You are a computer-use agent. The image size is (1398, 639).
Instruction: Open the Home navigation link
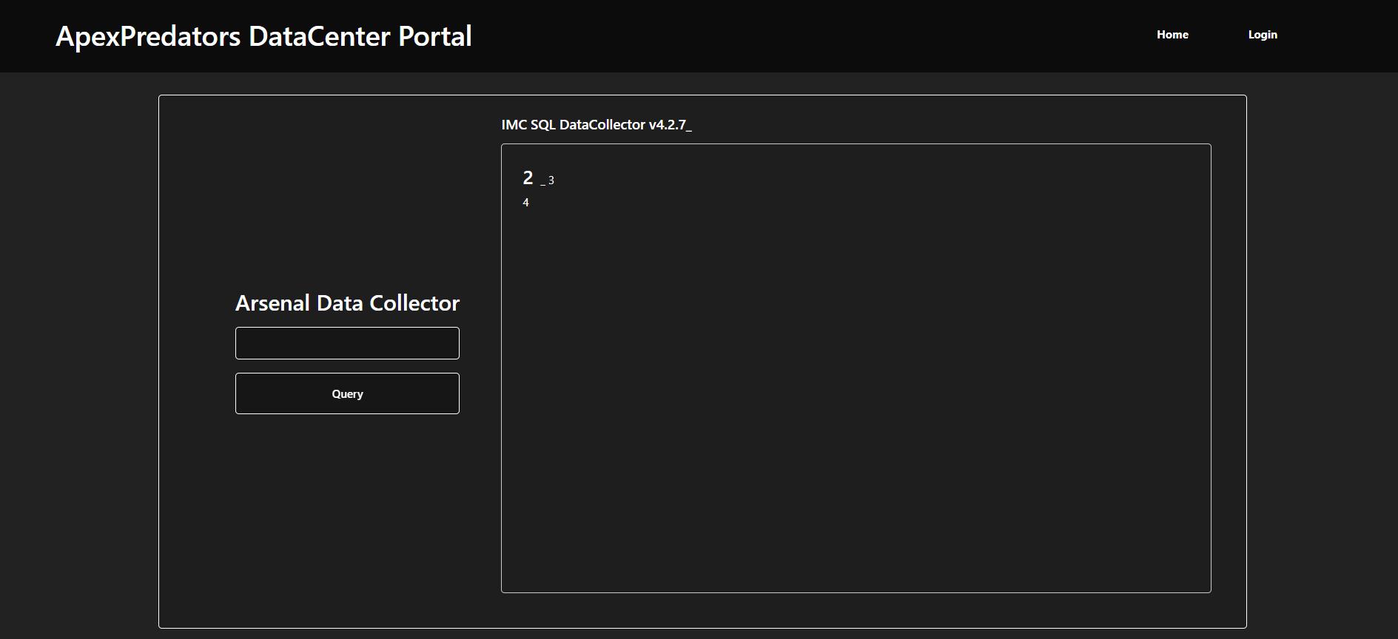[x=1172, y=35]
